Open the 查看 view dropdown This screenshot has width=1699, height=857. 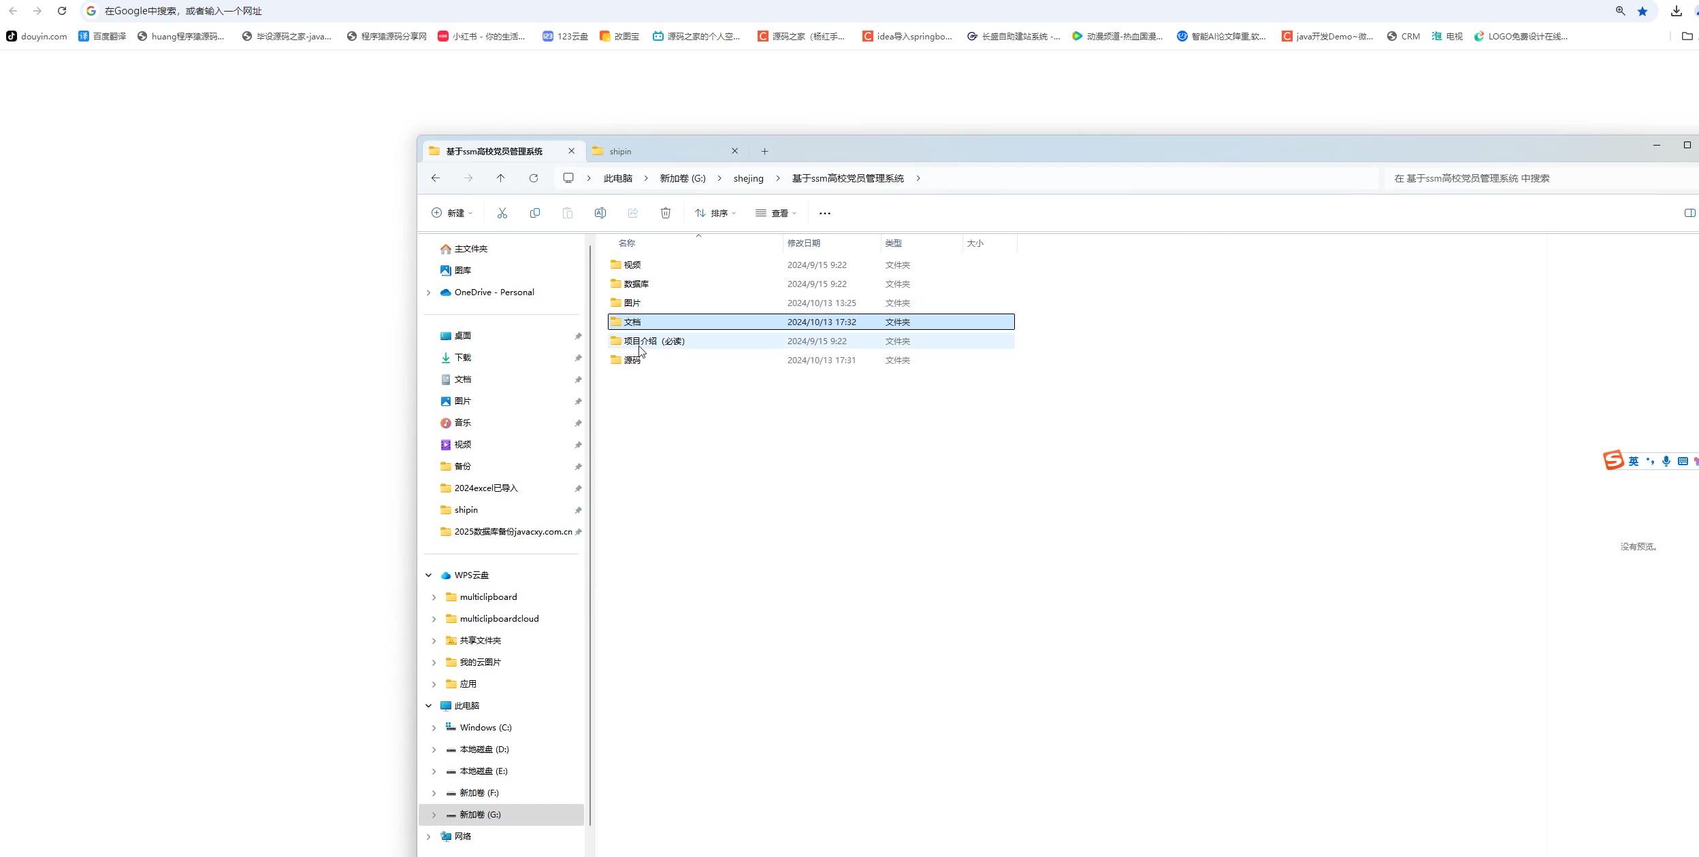775,213
